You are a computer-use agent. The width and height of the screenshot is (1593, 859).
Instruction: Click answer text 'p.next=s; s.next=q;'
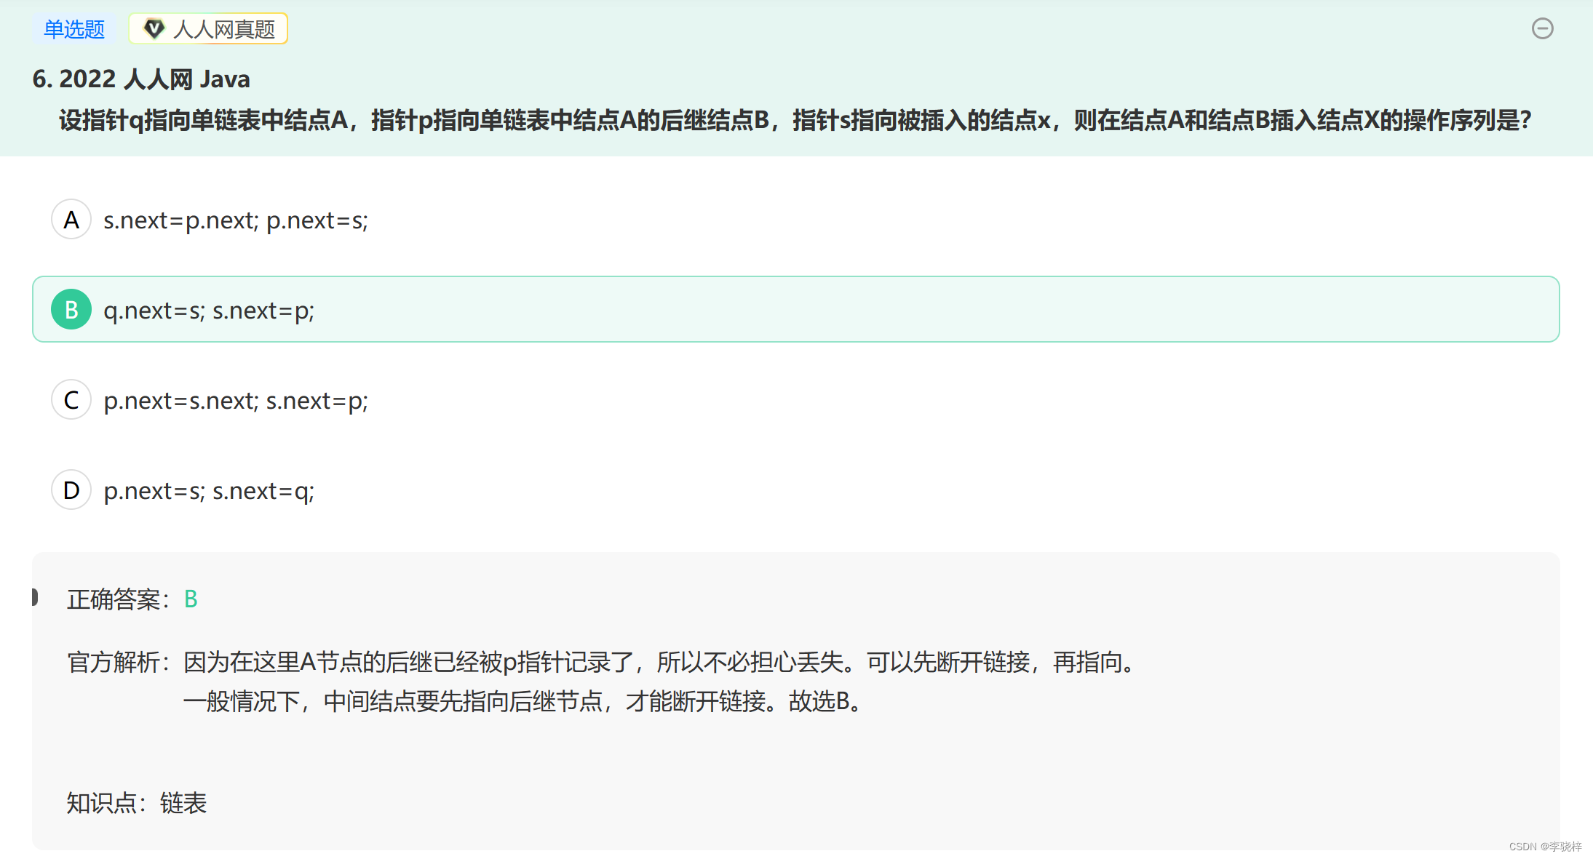[x=209, y=491]
